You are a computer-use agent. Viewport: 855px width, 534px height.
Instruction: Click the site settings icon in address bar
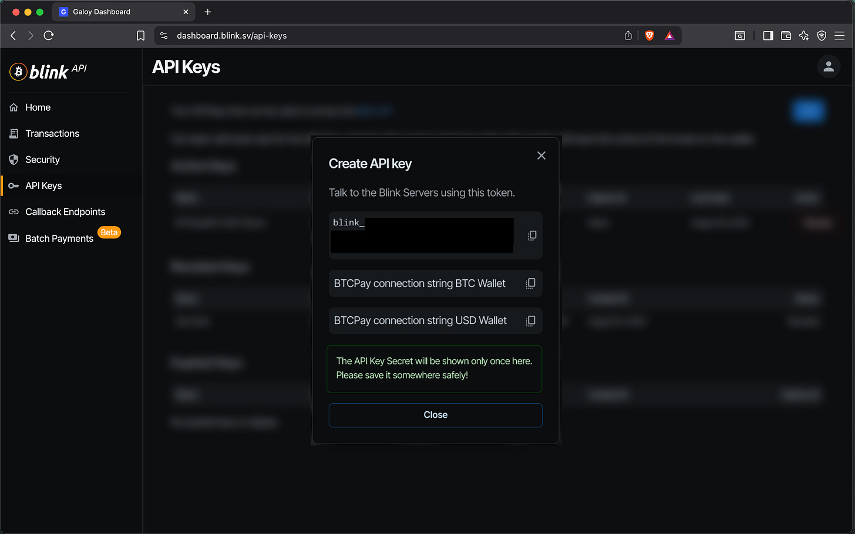(x=164, y=36)
